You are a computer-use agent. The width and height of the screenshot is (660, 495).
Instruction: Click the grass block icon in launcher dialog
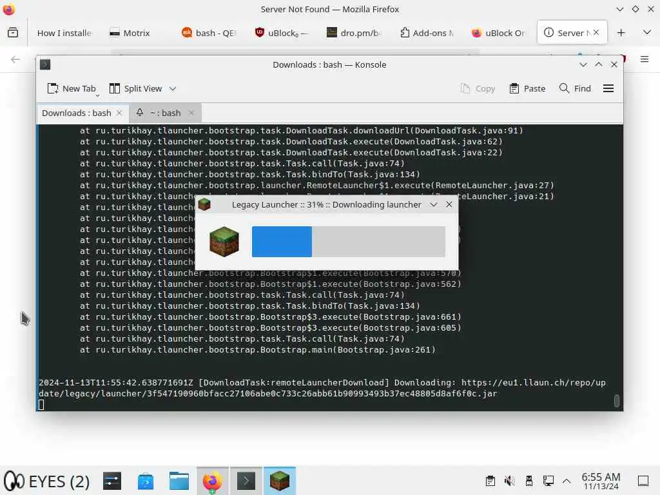pos(224,242)
